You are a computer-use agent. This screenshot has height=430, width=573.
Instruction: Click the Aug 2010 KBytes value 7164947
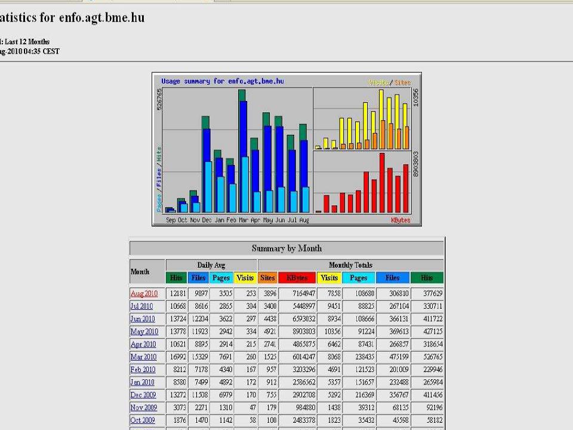pos(304,293)
